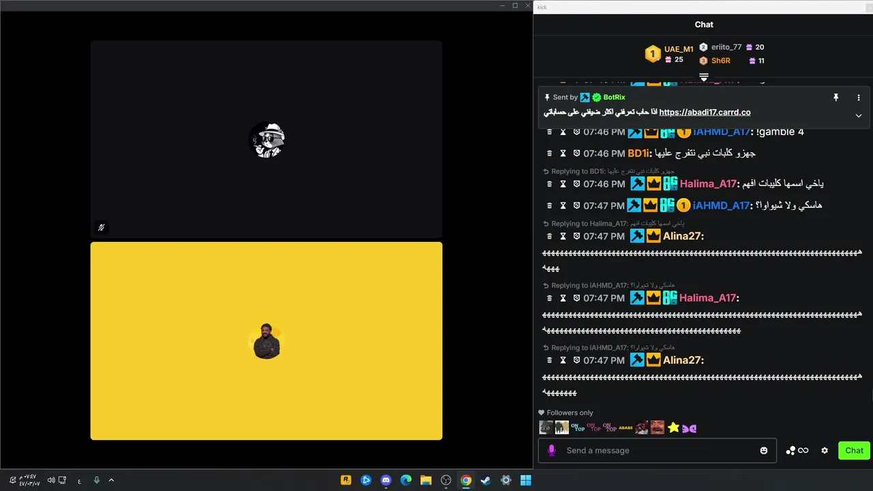
Task: Click hourglass on iAHMD_A17's 07:47 PM message
Action: point(563,205)
